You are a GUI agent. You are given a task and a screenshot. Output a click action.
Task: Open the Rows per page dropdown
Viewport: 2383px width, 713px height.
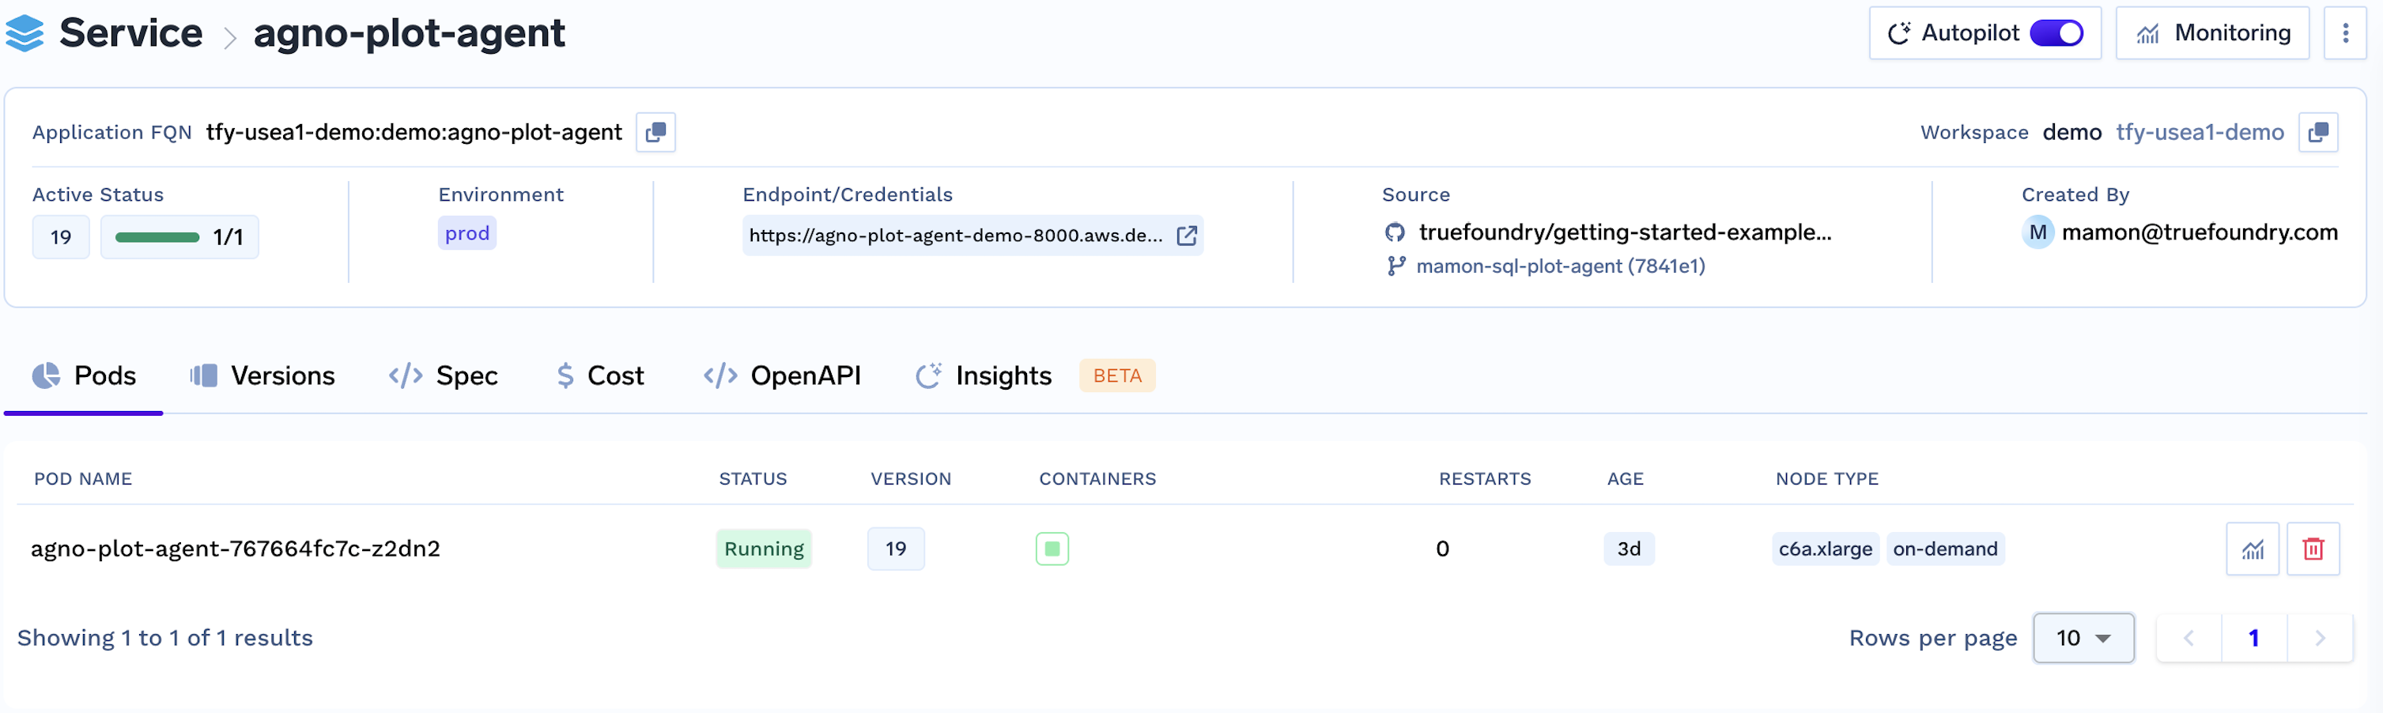(x=2083, y=638)
